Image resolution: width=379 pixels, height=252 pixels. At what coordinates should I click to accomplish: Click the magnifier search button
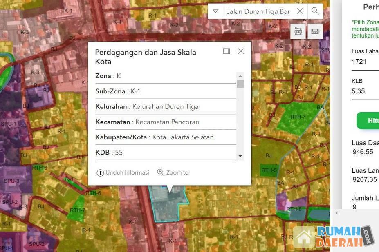315,11
